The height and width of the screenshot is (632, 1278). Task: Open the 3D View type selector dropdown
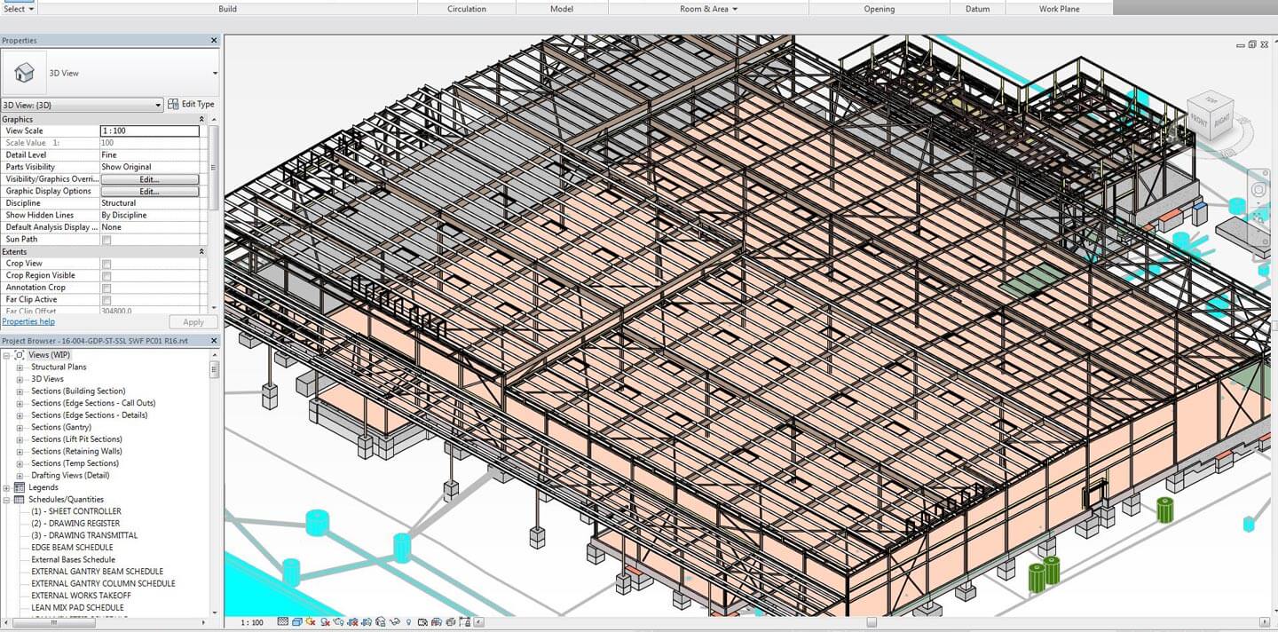tap(215, 74)
